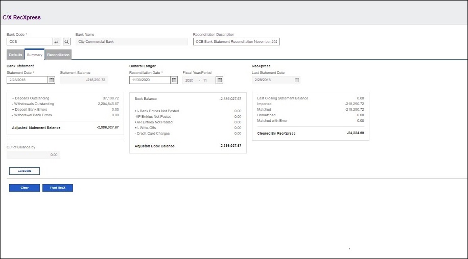Open the Statement Date calendar picker
This screenshot has width=468, height=259.
point(52,80)
